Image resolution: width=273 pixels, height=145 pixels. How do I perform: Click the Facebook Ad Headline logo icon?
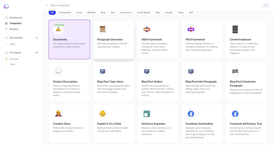pyautogui.click(x=191, y=114)
